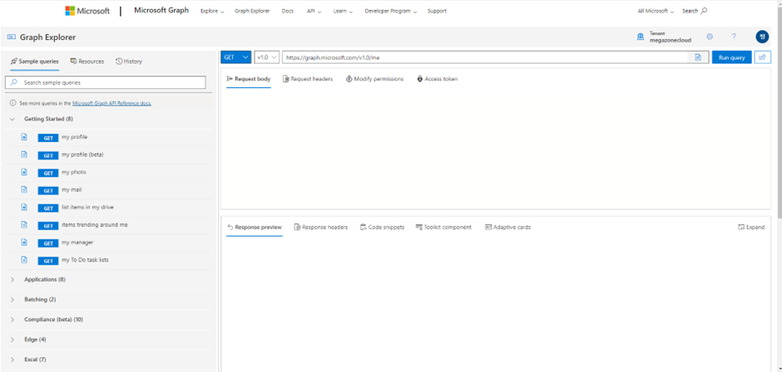Open docs icon for my manager
Viewport: 782px width, 372px height.
(24, 242)
